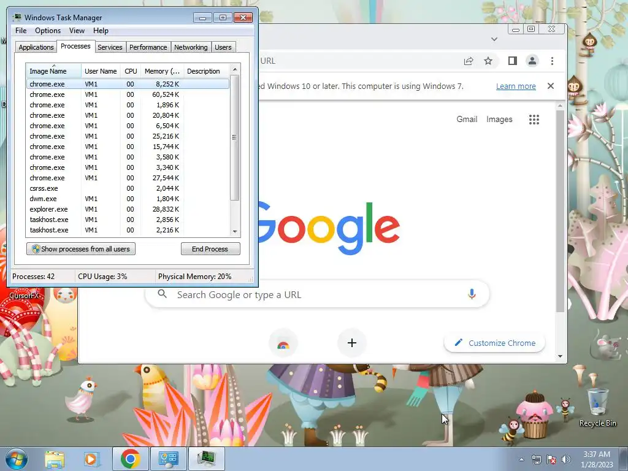628x471 pixels.
Task: Toggle the Chrome side panel icon
Action: point(512,61)
